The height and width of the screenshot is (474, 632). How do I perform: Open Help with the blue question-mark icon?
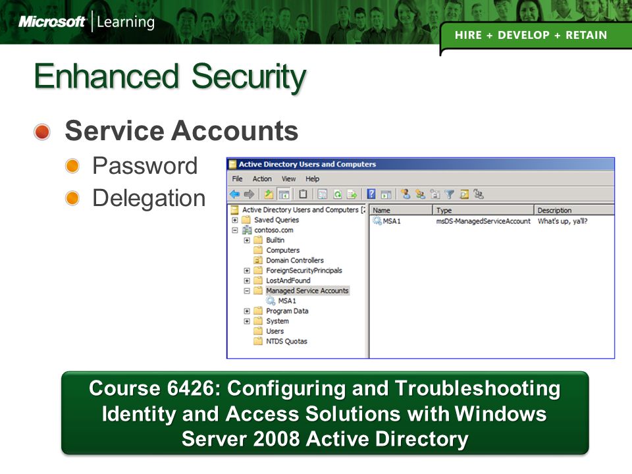[x=371, y=194]
